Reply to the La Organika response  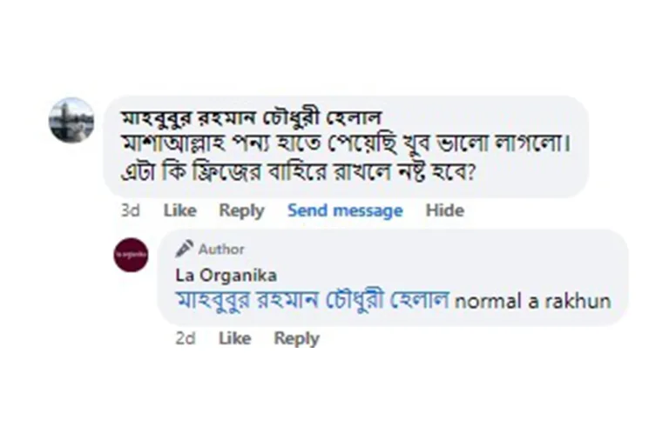296,338
